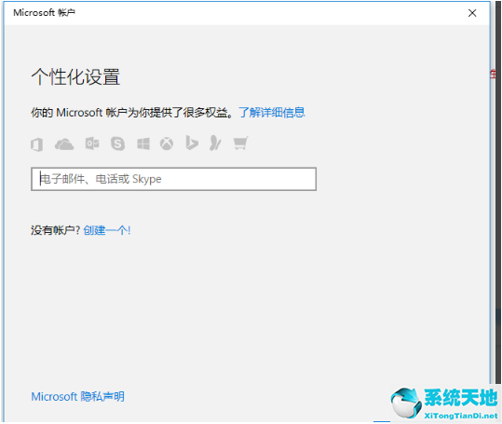Click the MSN butterfly icon
The height and width of the screenshot is (424, 502).
[x=215, y=143]
